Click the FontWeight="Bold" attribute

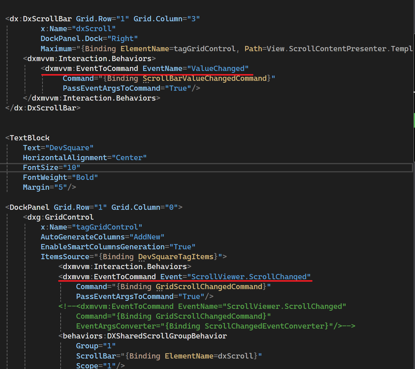60,177
